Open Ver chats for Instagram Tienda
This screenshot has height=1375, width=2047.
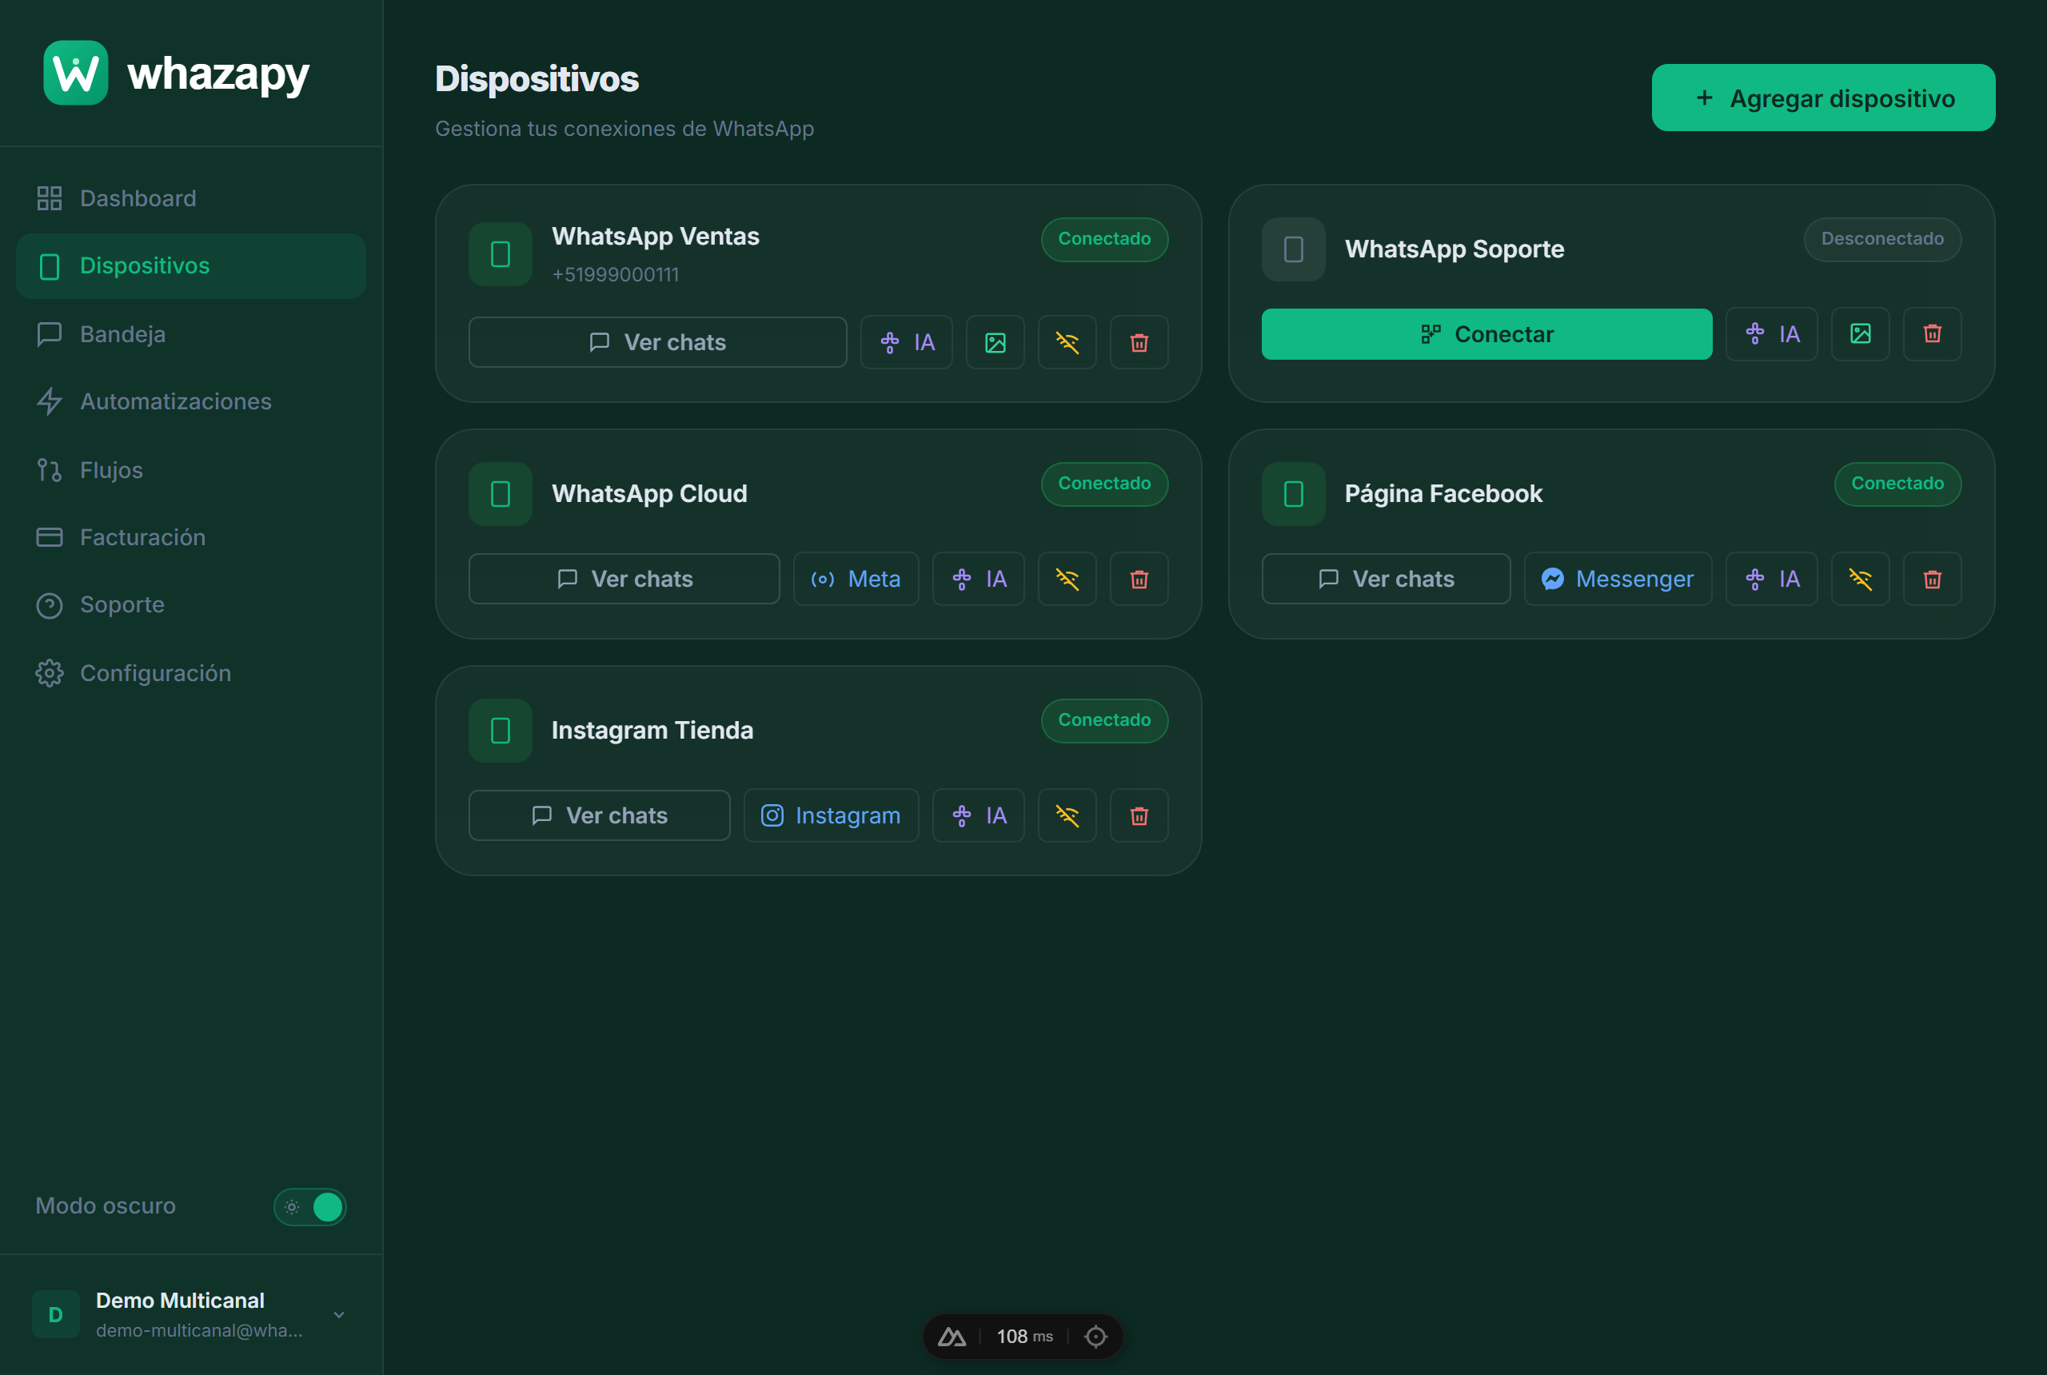click(x=599, y=815)
